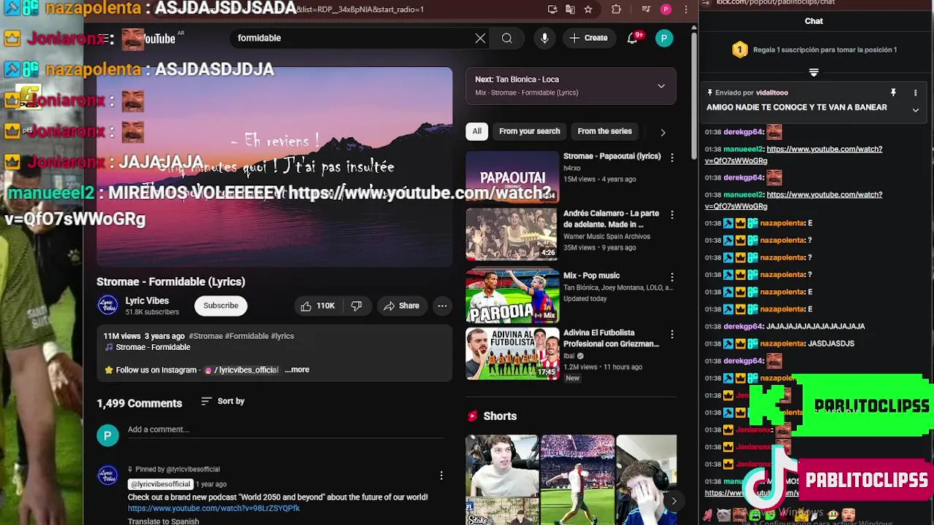Open the first Shorts thumbnail
Screen dimensions: 934x525
pyautogui.click(x=502, y=480)
